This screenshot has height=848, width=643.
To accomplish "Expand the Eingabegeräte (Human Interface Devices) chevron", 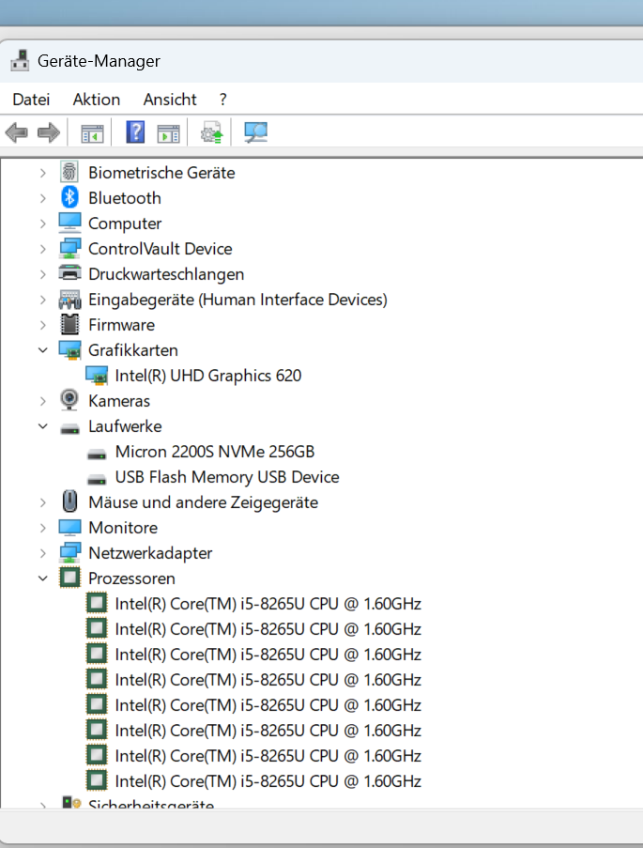I will pyautogui.click(x=43, y=300).
